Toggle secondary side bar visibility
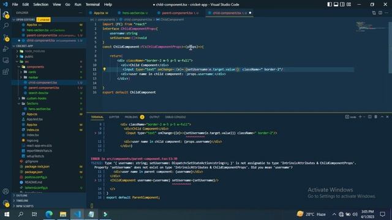The image size is (392, 220). point(342,4)
